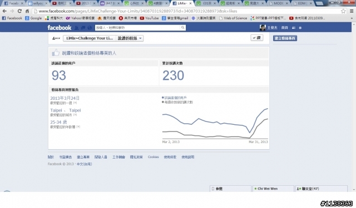The height and width of the screenshot is (208, 356).
Task: Open the account settings gear icon
Action: (x=300, y=28)
